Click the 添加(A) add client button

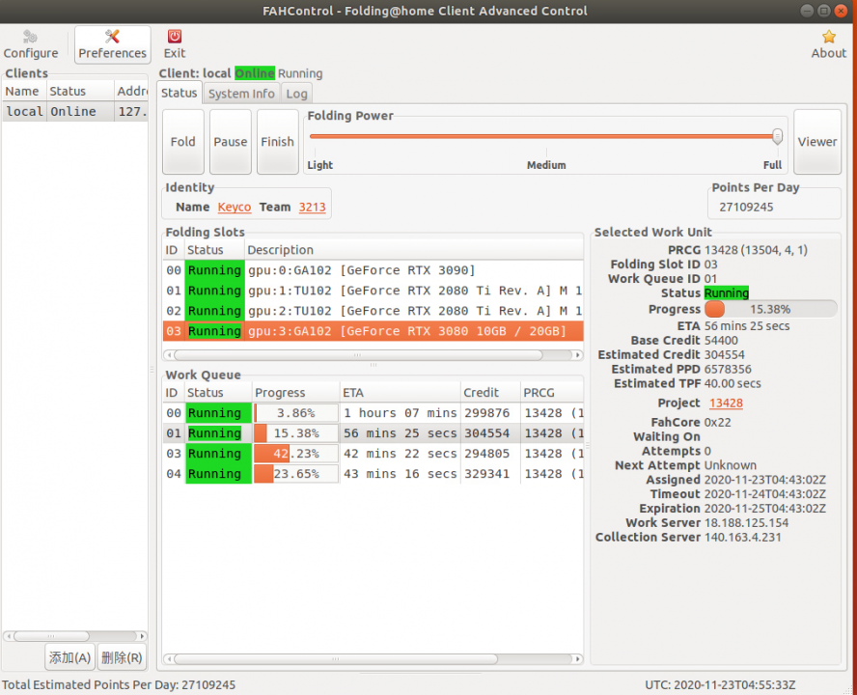point(69,657)
